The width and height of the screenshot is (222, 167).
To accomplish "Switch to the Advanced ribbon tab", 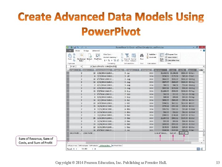I will coord(96,51).
